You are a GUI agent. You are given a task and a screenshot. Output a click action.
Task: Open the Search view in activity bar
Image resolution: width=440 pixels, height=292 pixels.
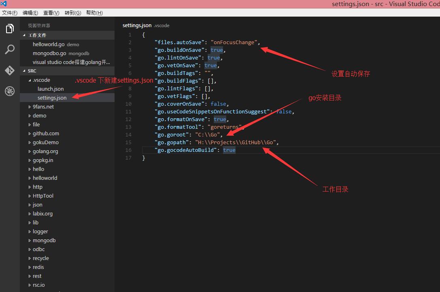pos(10,49)
